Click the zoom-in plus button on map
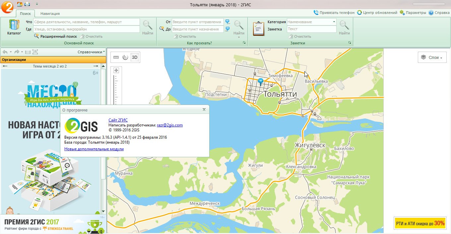The width and height of the screenshot is (451, 234). [x=116, y=70]
